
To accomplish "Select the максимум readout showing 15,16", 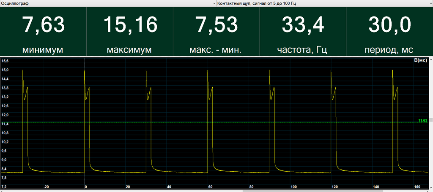I will pyautogui.click(x=130, y=31).
